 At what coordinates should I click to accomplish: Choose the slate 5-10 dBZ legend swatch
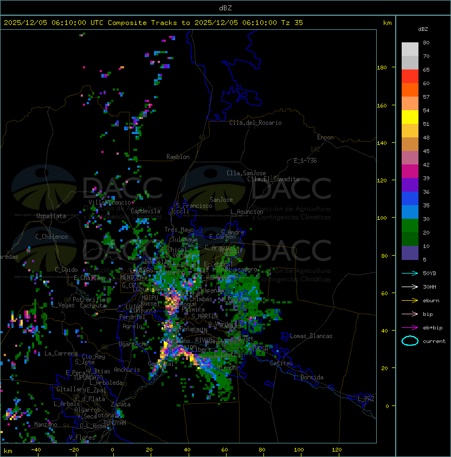click(x=410, y=253)
